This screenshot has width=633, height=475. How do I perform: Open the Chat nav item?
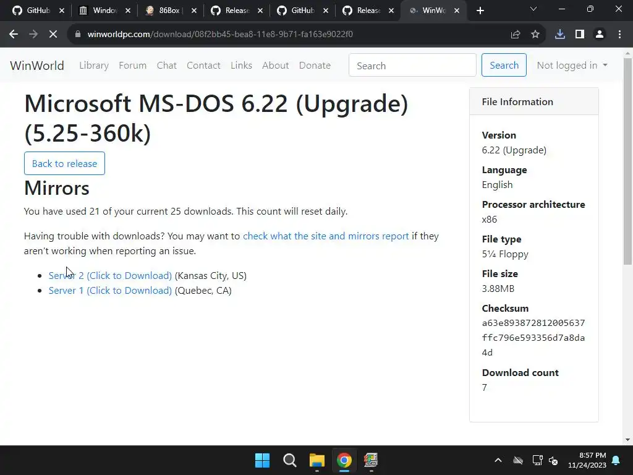167,66
